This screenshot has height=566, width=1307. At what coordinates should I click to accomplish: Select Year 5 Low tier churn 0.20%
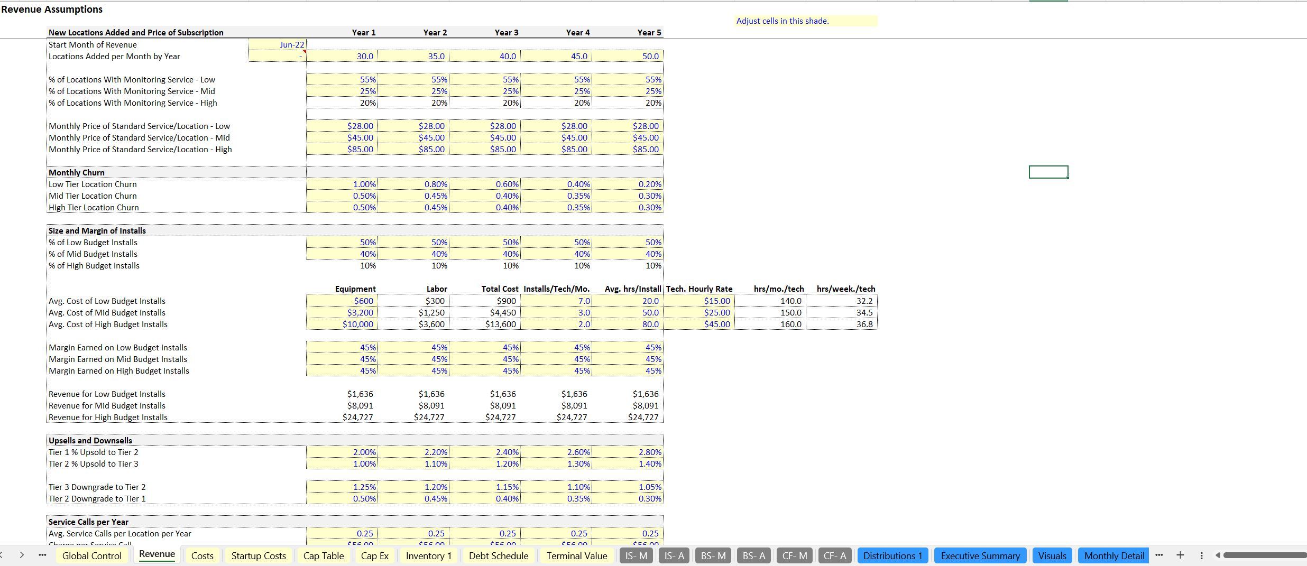628,184
